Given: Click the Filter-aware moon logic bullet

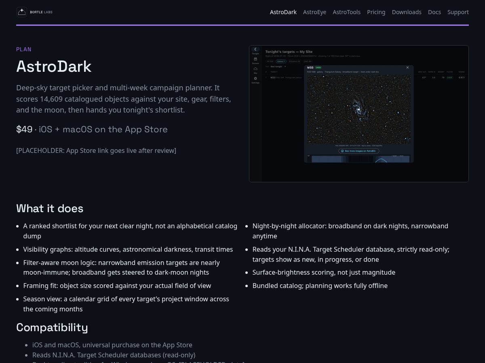Looking at the screenshot, I should [x=121, y=267].
